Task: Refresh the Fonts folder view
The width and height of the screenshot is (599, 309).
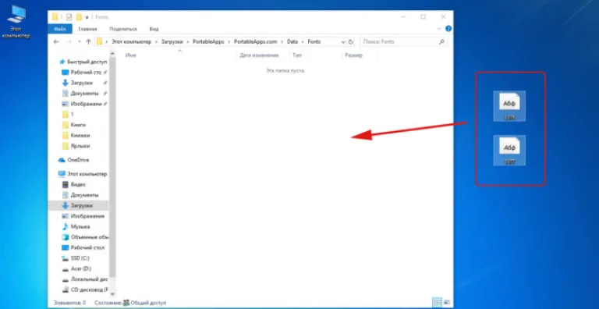Action: pos(351,41)
